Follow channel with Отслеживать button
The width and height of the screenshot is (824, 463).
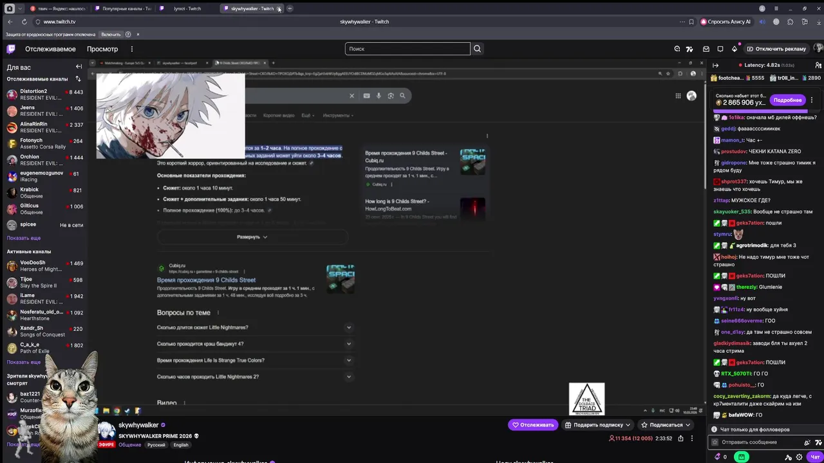coord(533,424)
